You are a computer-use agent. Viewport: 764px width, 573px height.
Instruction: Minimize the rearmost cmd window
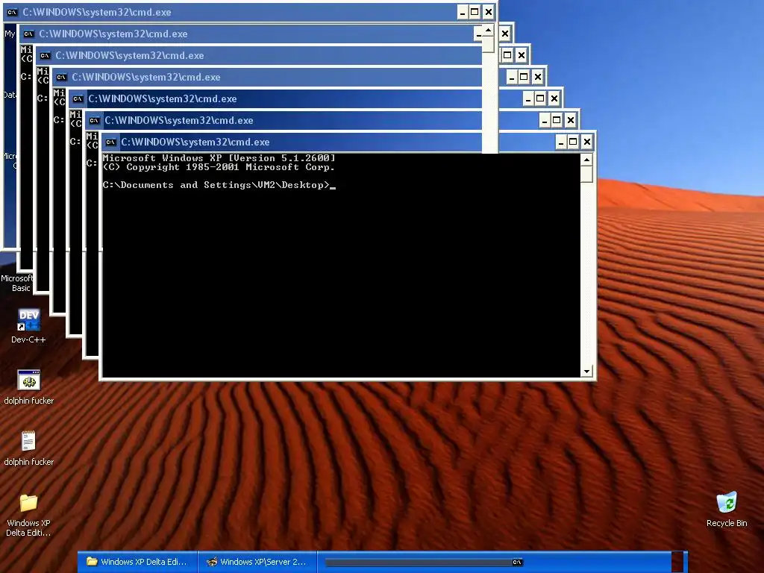coord(463,12)
